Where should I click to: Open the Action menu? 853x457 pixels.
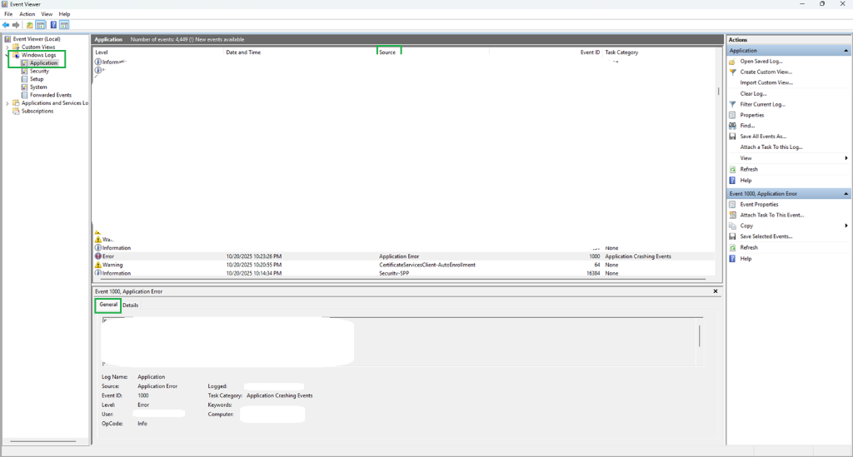click(x=27, y=14)
